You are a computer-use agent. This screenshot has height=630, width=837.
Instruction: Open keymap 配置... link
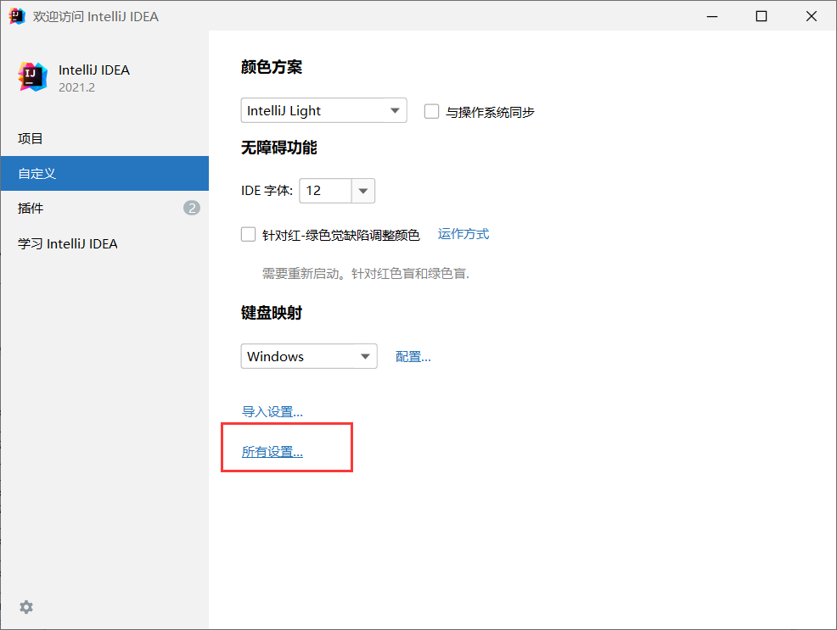(x=413, y=357)
